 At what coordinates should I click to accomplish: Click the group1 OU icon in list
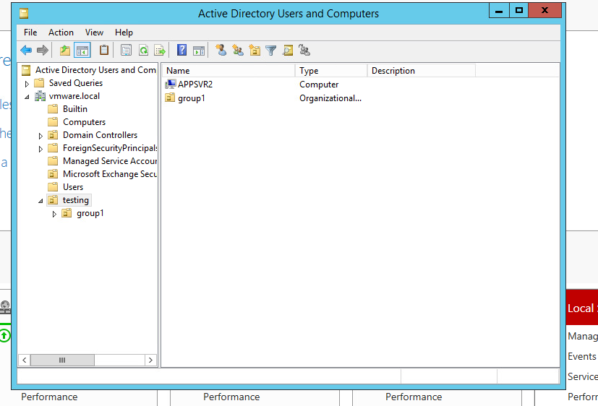(170, 98)
